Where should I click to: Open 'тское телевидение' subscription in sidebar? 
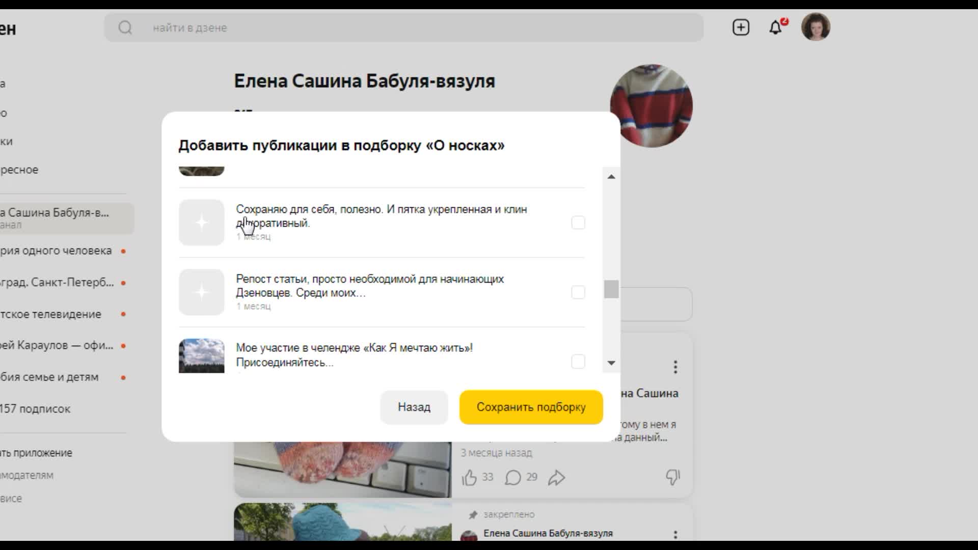pyautogui.click(x=63, y=314)
